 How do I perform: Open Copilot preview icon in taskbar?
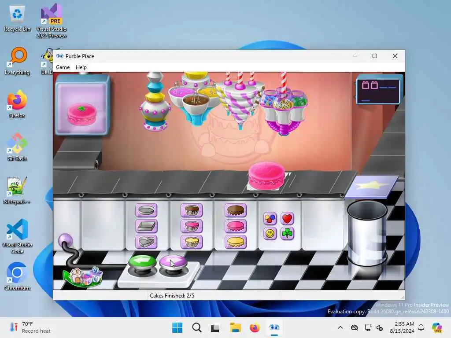coord(437,327)
